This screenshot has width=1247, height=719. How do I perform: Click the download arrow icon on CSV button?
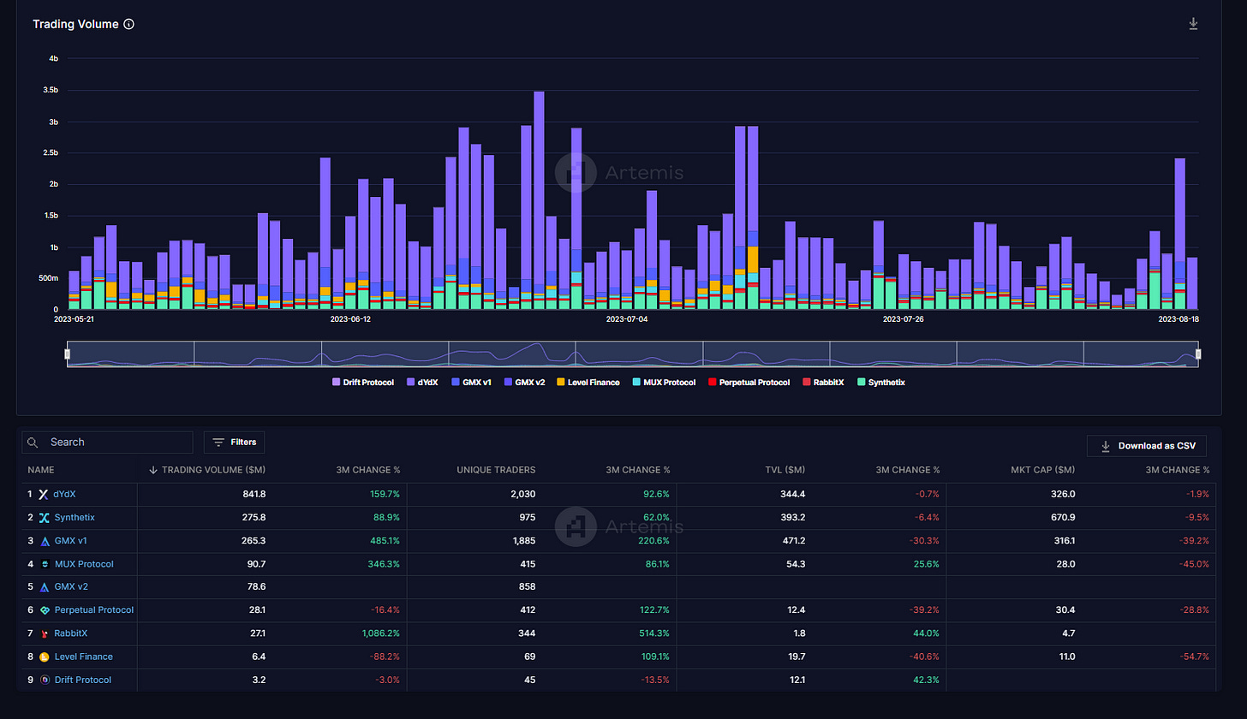click(x=1106, y=446)
